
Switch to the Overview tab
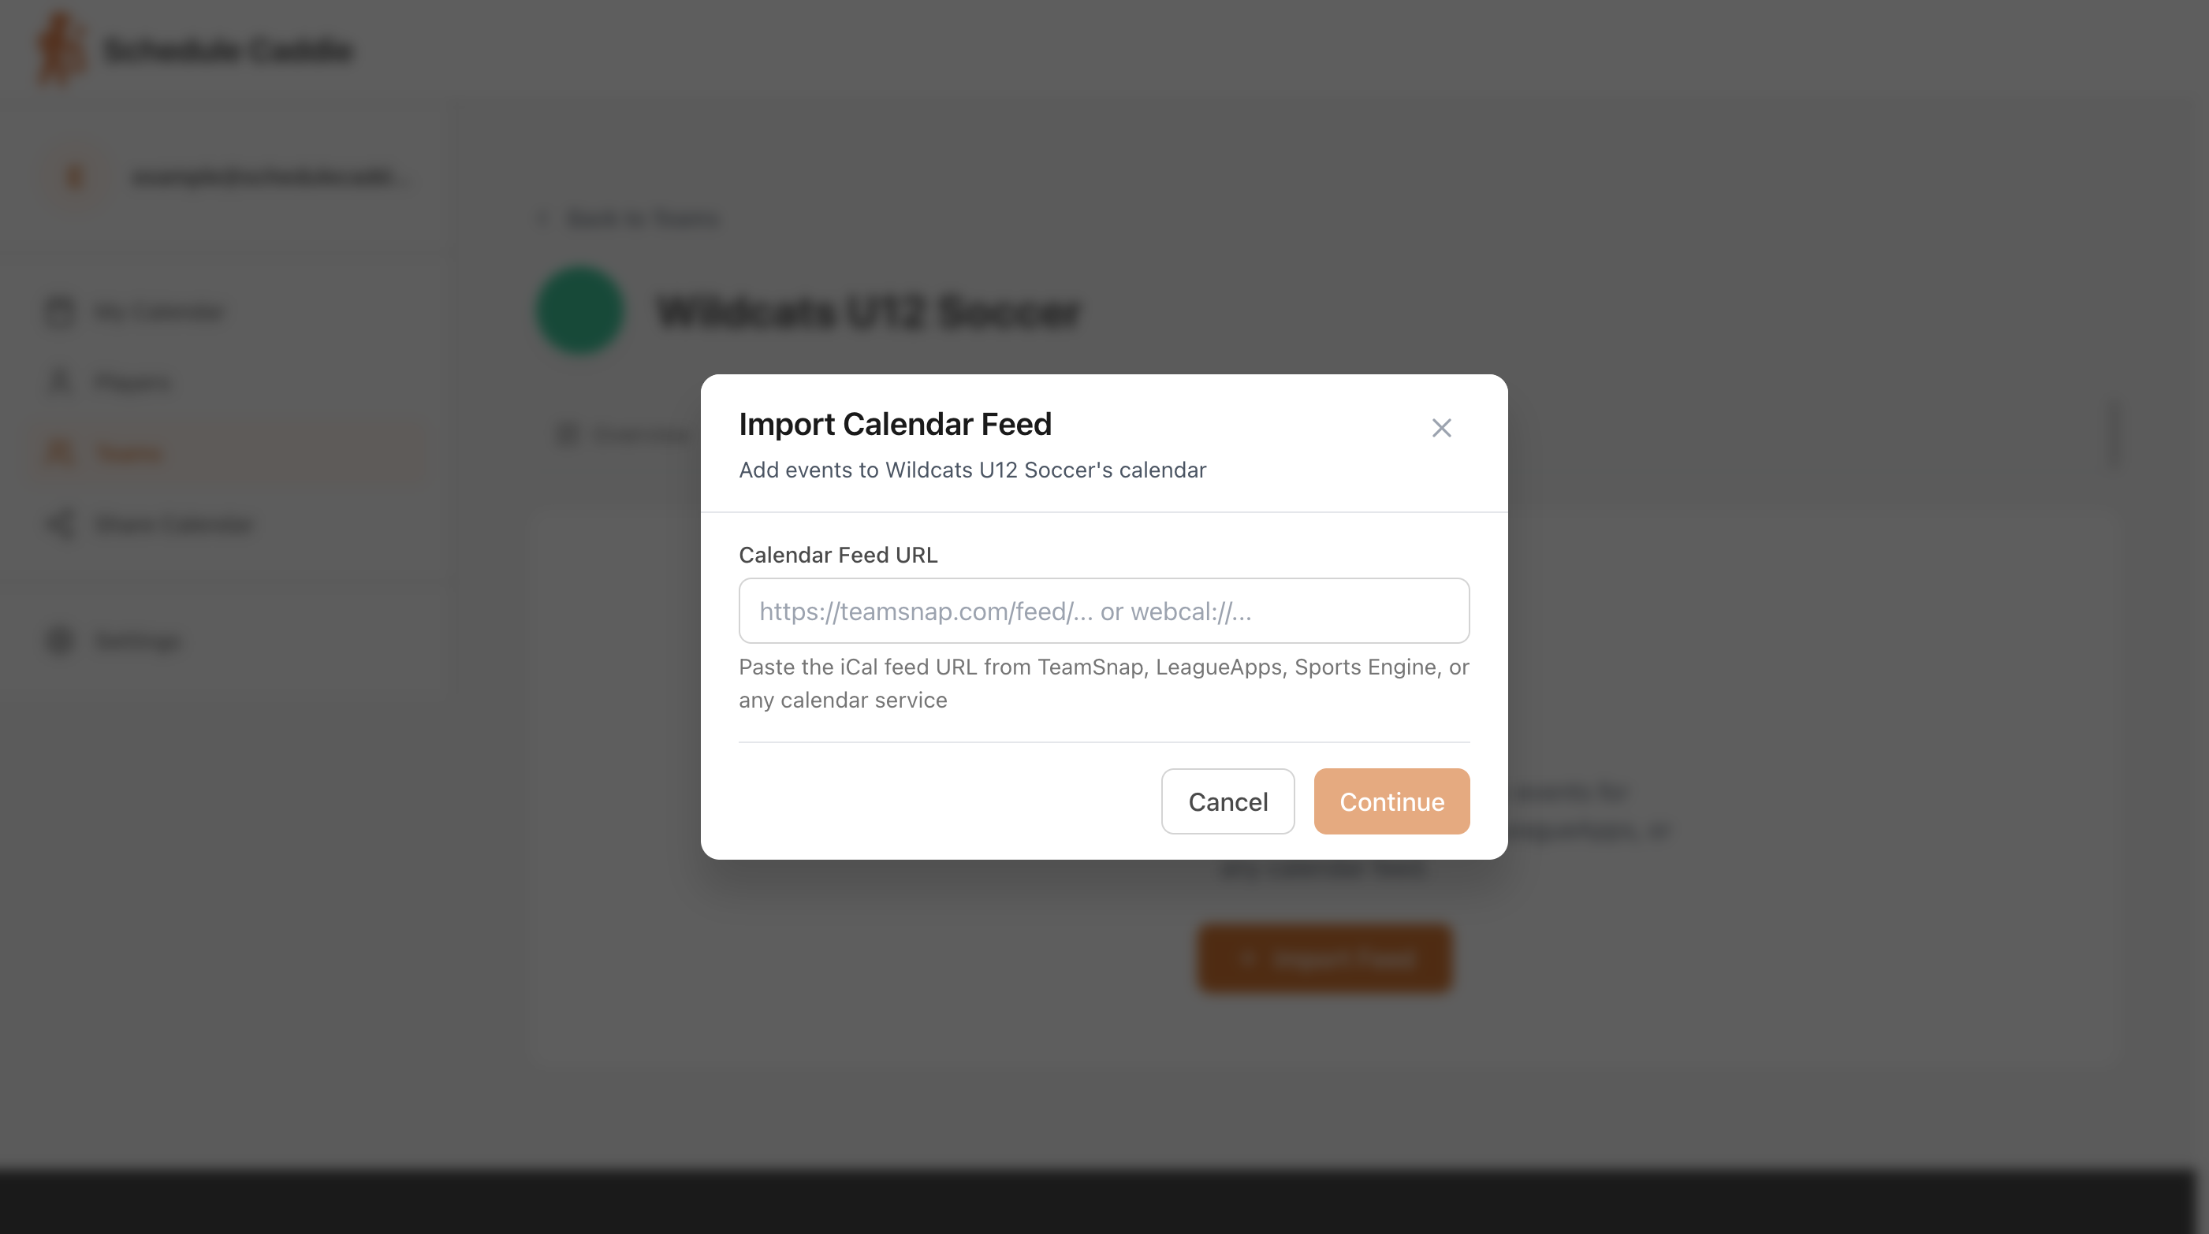point(639,435)
